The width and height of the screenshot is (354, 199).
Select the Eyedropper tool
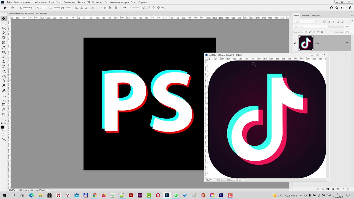pos(4,47)
